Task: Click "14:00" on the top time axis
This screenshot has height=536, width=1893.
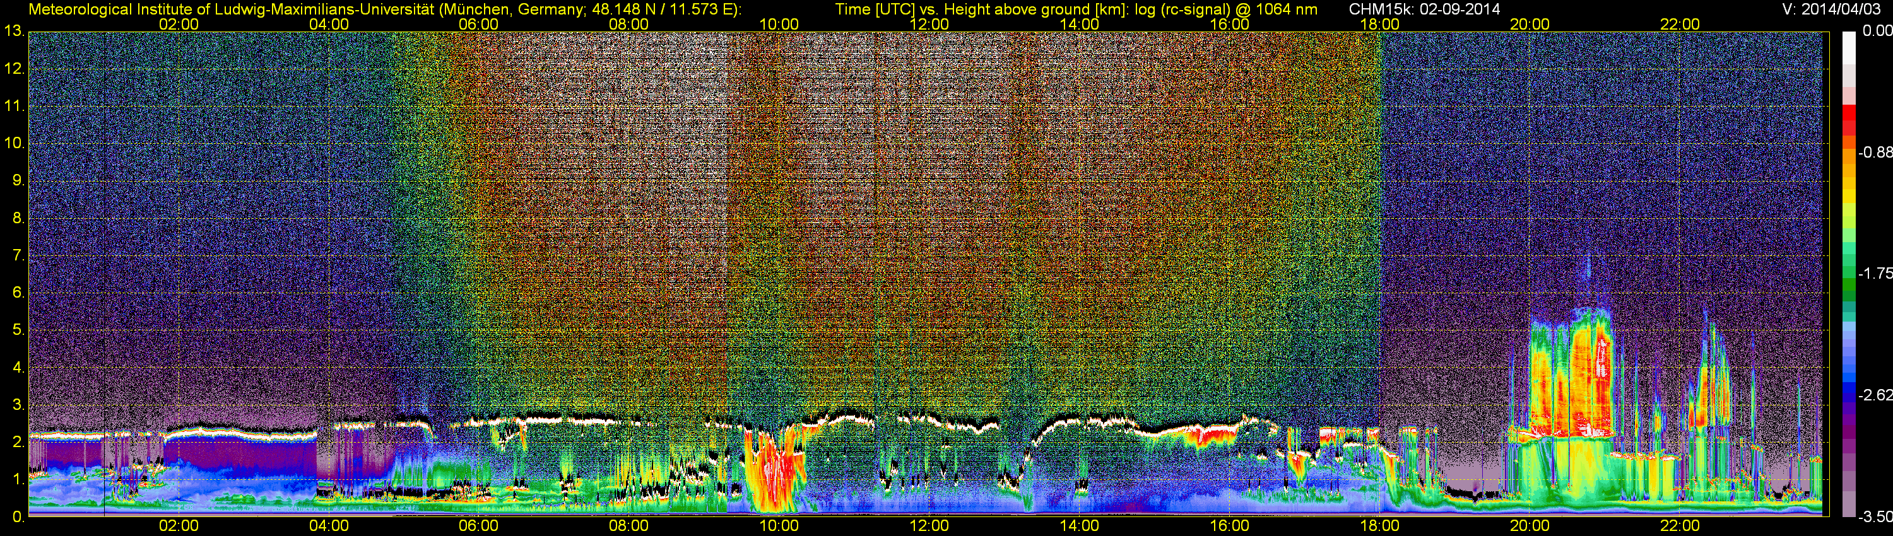Action: coord(1080,24)
